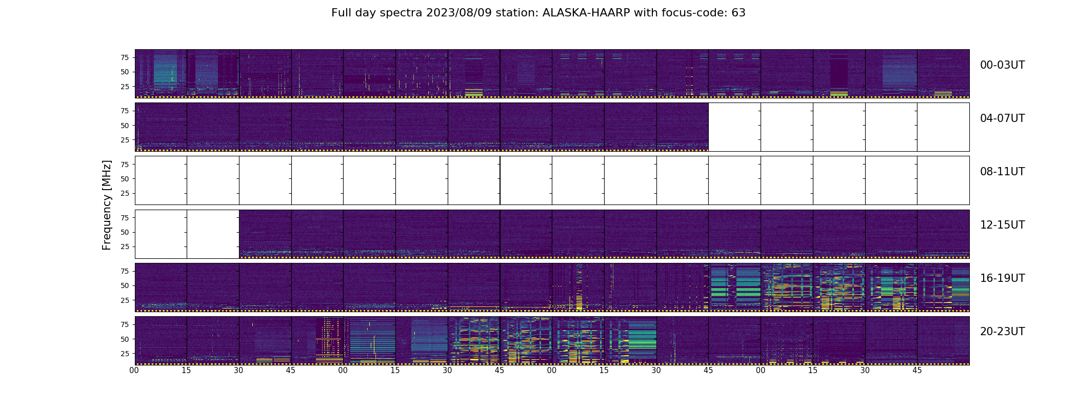Click the last '45' time-axis tick label
Viewport: 1077px width, 410px height.
pyautogui.click(x=917, y=371)
